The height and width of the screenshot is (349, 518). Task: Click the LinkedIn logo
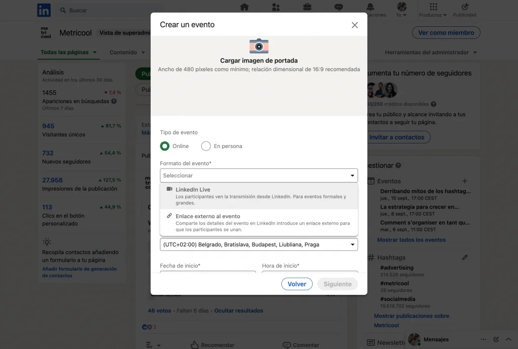pyautogui.click(x=44, y=10)
